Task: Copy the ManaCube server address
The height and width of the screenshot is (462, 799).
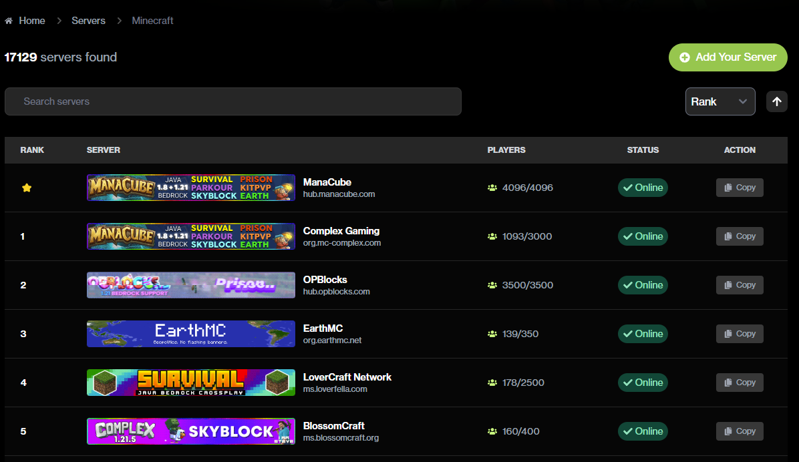Action: (739, 188)
